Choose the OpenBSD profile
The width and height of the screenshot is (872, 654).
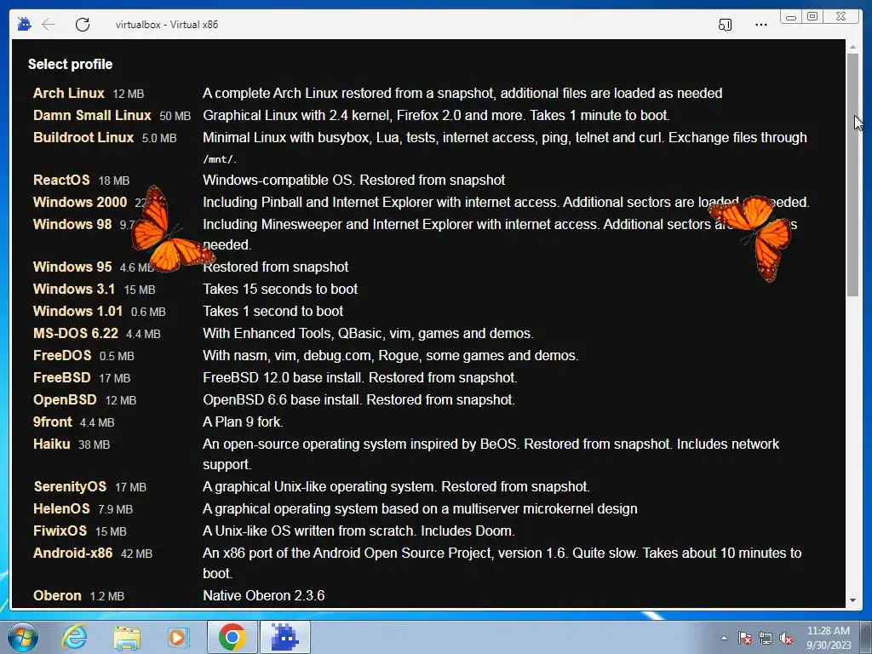tap(65, 400)
